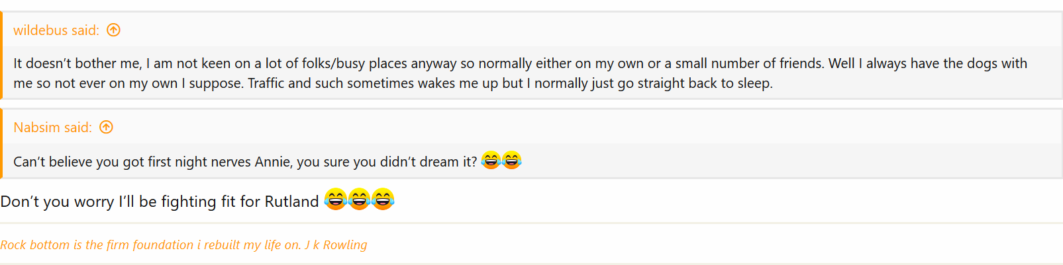Click the J k Rowling signature text

tap(335, 245)
